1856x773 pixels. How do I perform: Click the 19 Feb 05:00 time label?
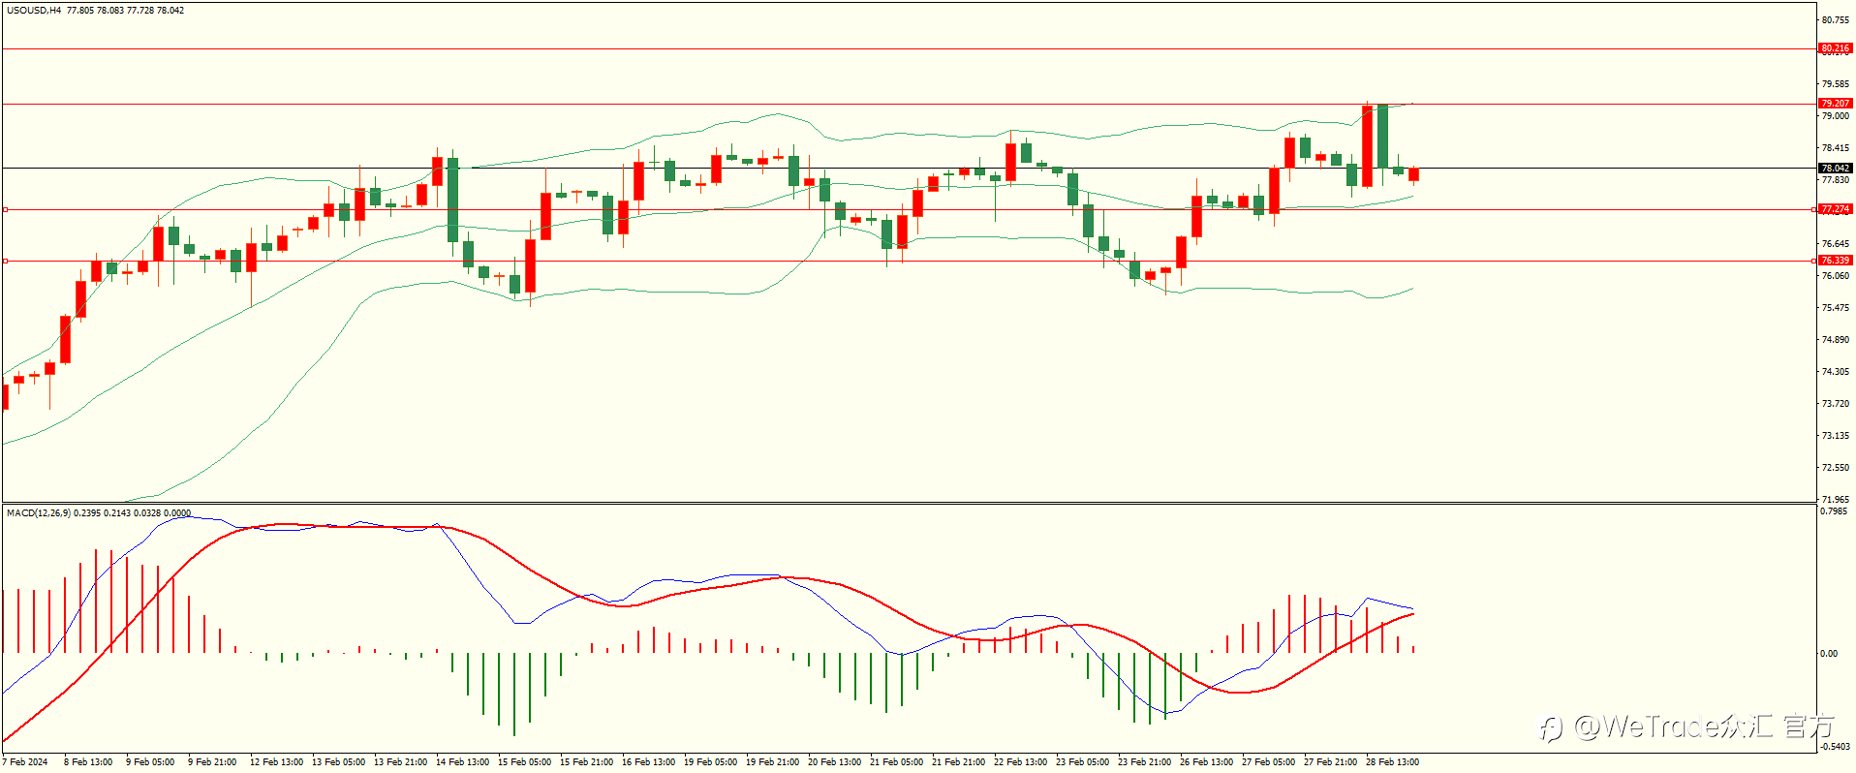click(x=710, y=762)
